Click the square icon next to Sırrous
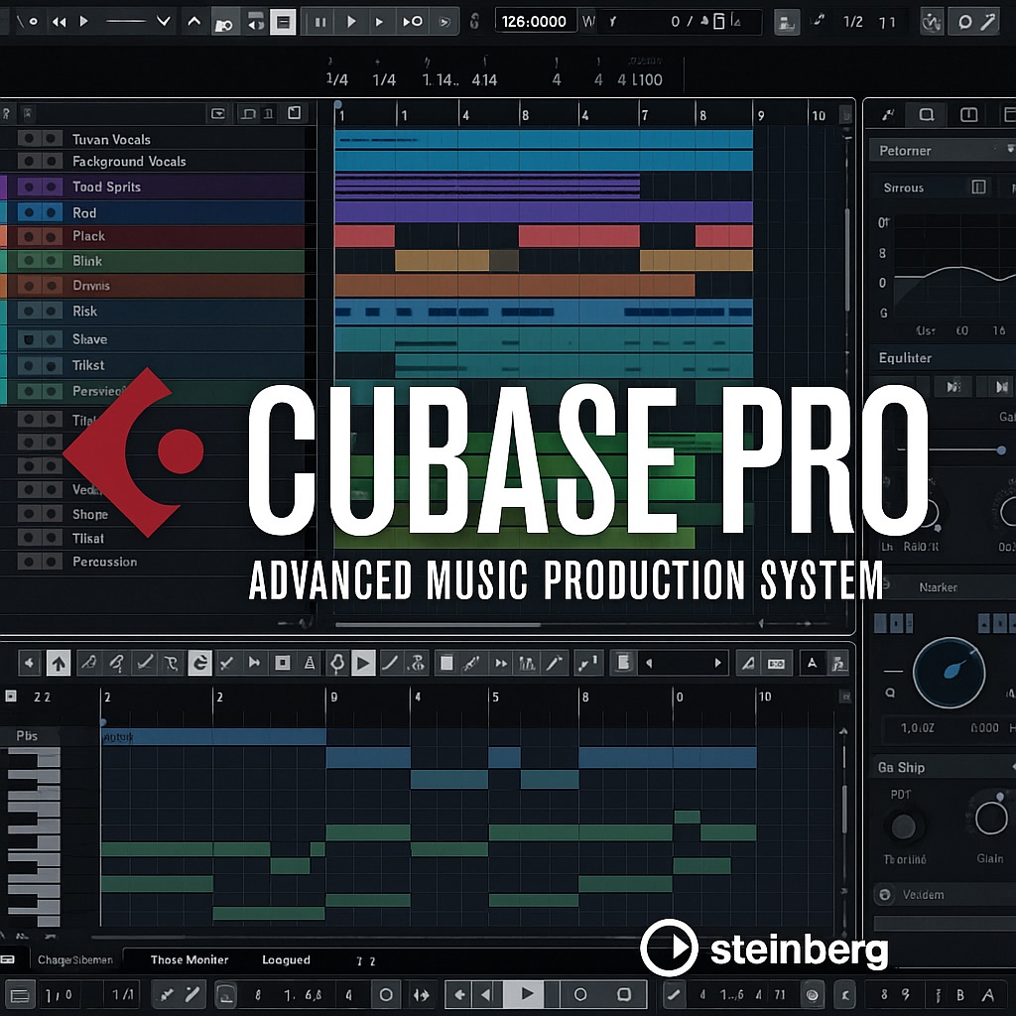 [x=978, y=188]
